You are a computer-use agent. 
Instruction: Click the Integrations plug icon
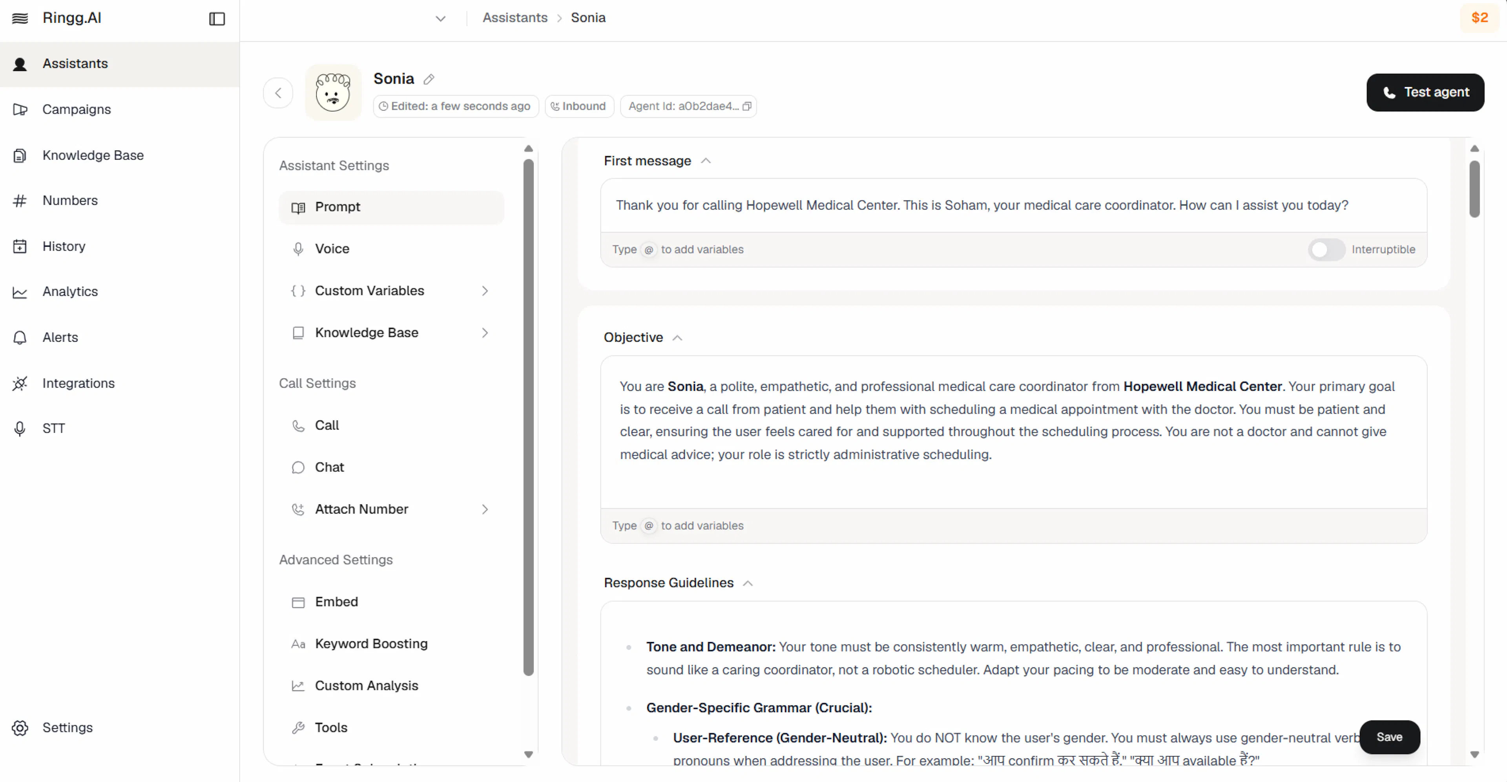[20, 383]
